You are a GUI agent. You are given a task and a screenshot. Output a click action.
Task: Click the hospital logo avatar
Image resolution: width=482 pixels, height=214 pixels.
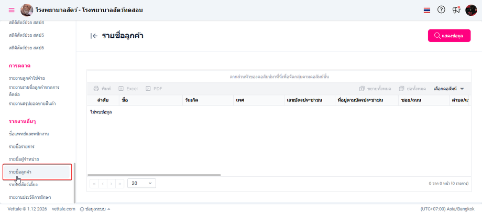[27, 10]
